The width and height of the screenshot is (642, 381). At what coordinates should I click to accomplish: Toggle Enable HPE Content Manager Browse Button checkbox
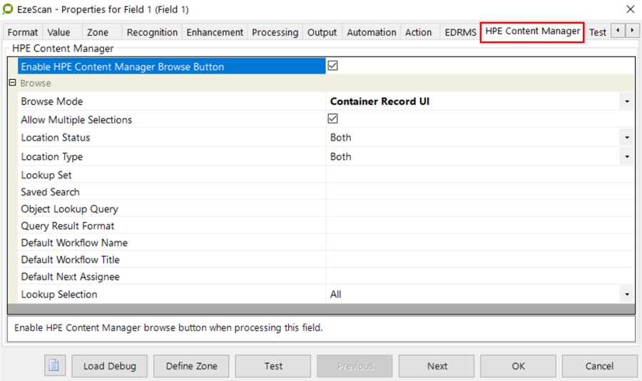[x=332, y=66]
